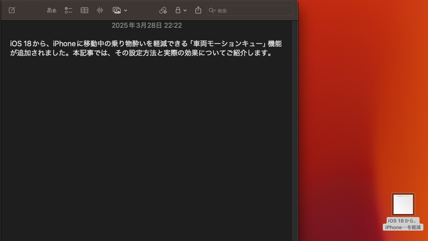
Task: Click the desktop file label iOS 18から、iPhone…を軽減
Action: click(403, 224)
